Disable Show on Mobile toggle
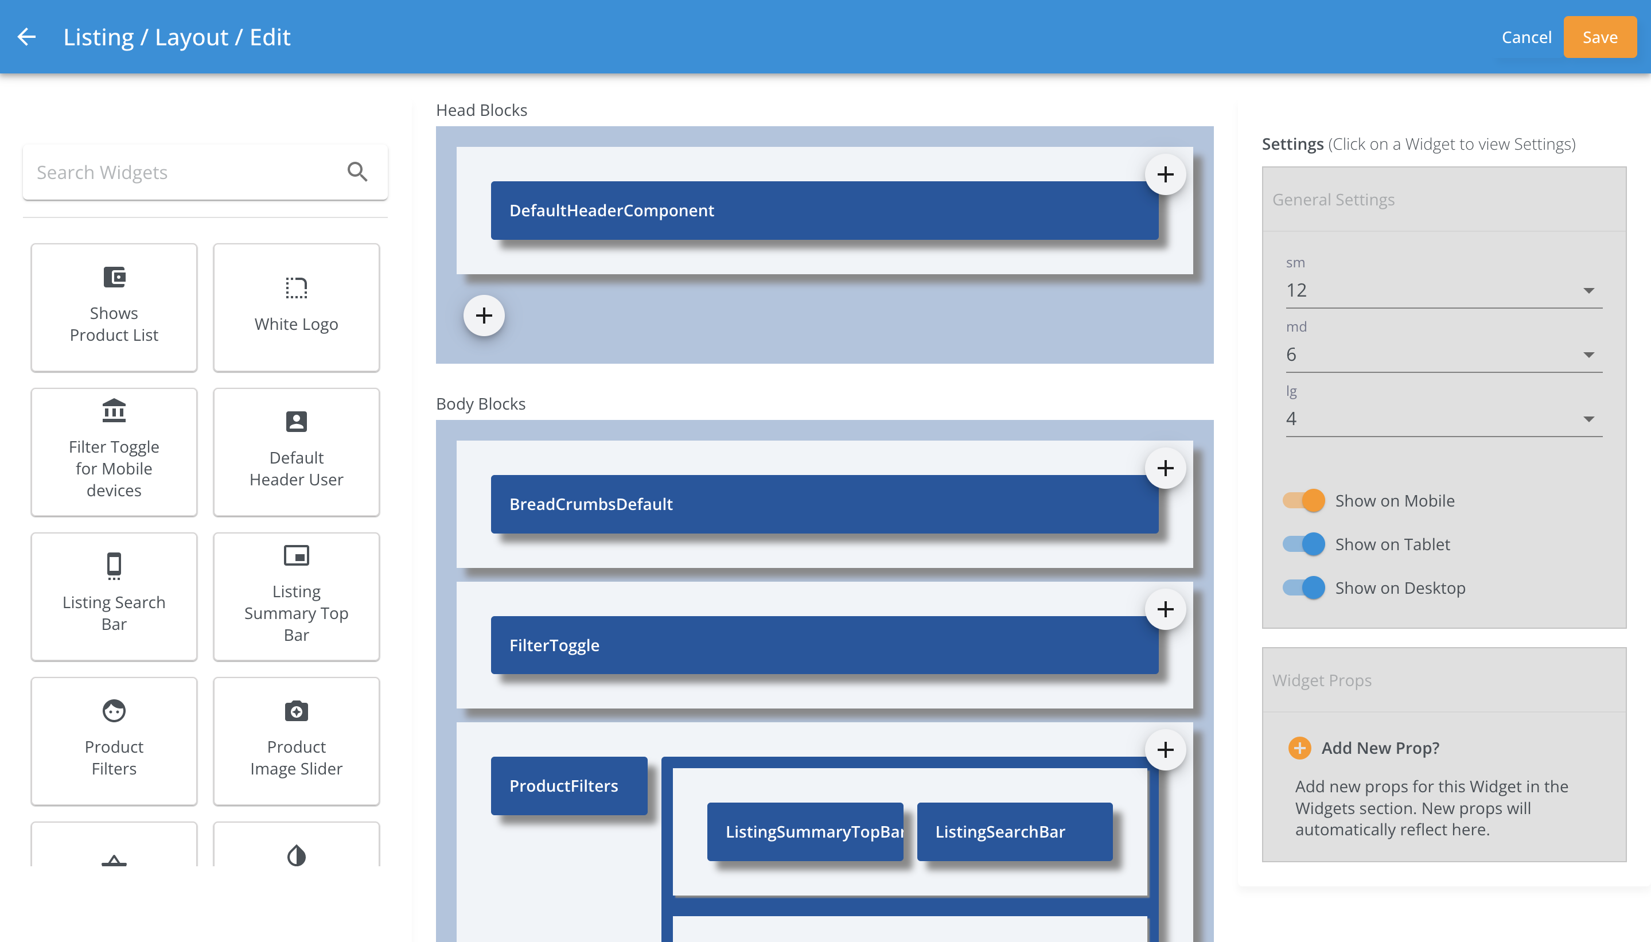 pos(1303,501)
